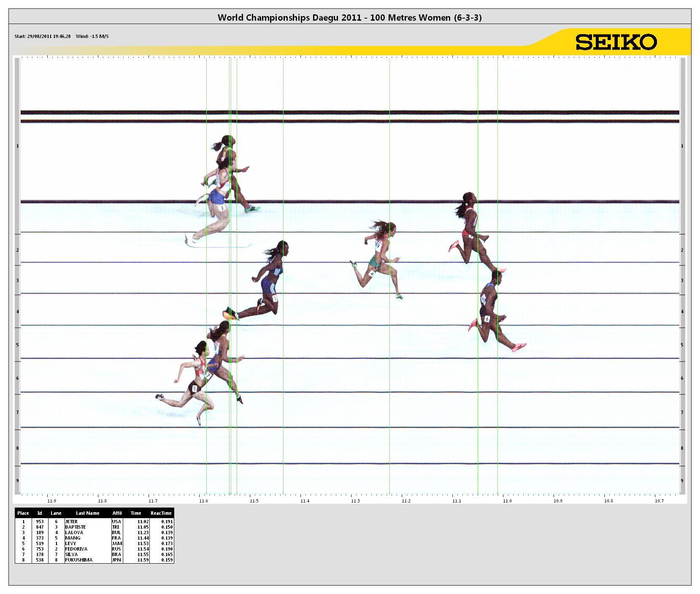Viewport: 700px width, 594px height.
Task: Click LALOVA's 11.23 time in the table
Action: 143,532
